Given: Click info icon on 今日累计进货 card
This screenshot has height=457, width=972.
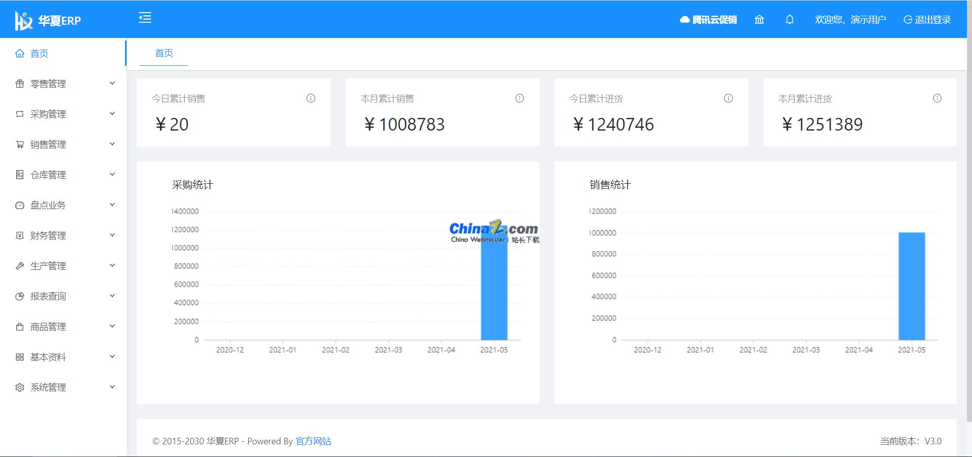Looking at the screenshot, I should pos(728,98).
